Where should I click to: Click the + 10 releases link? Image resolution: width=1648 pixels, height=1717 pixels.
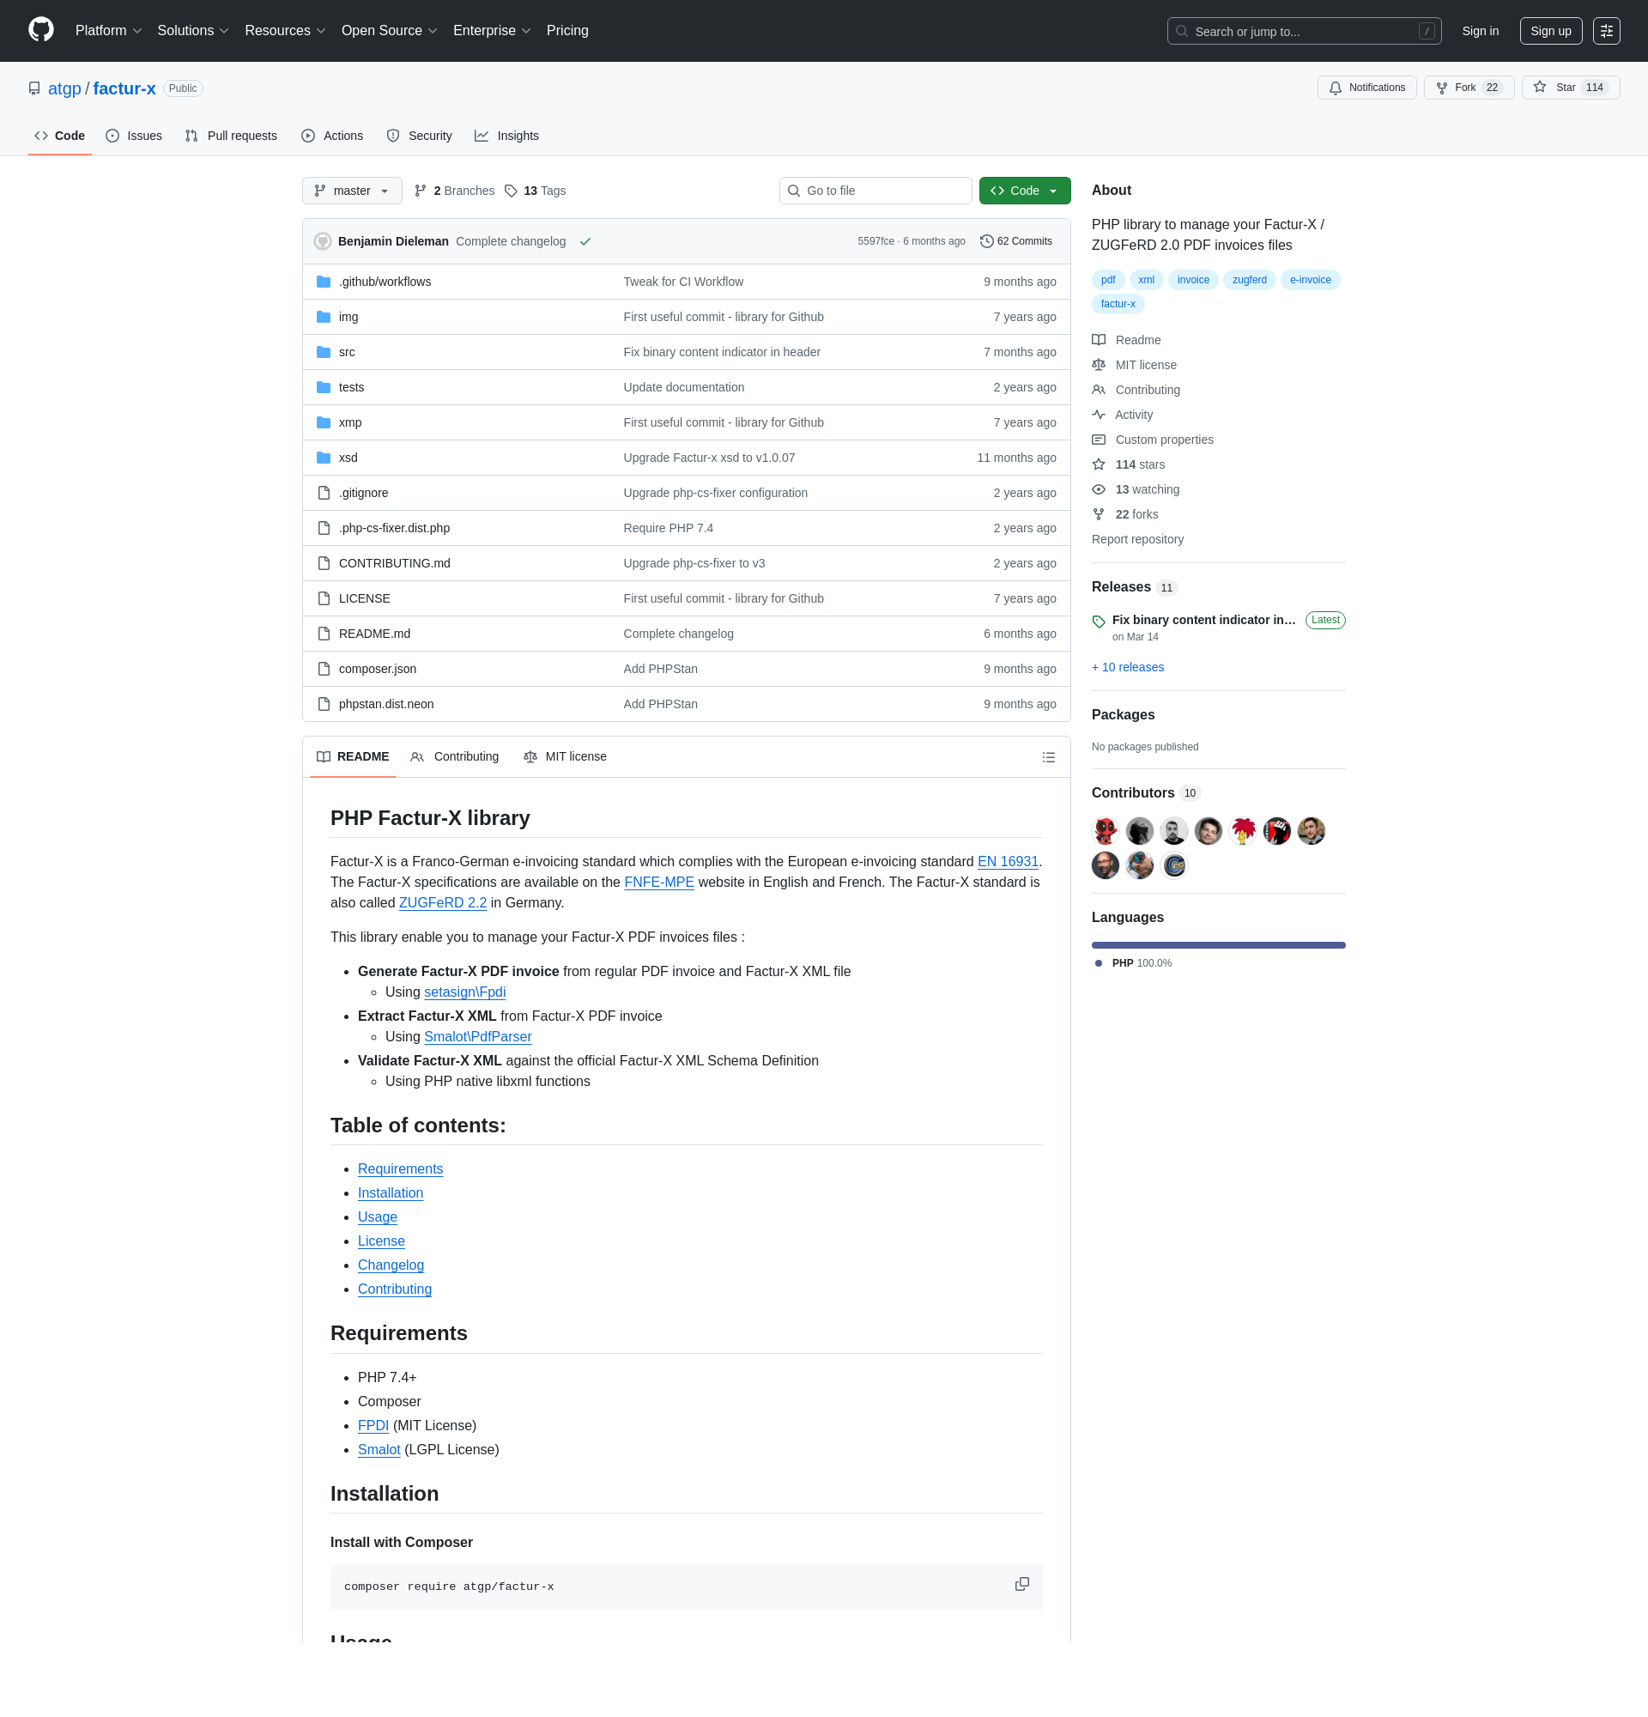1127,668
